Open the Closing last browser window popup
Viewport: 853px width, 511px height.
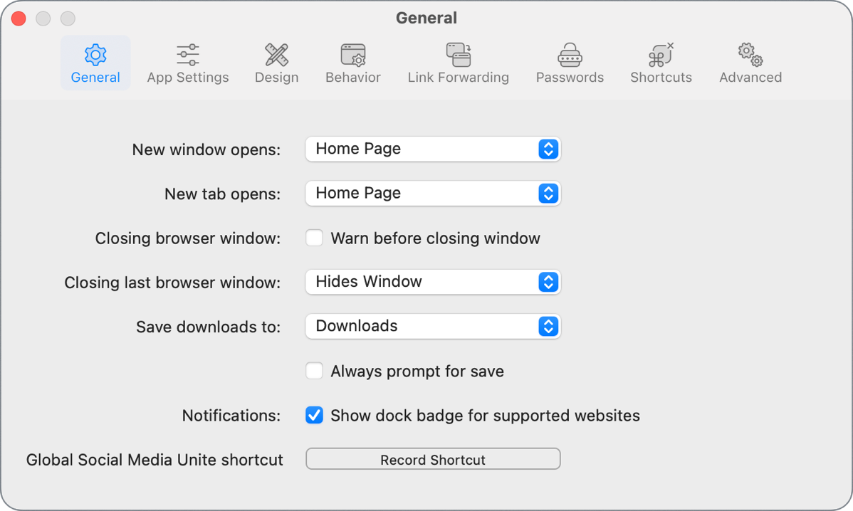pos(433,282)
